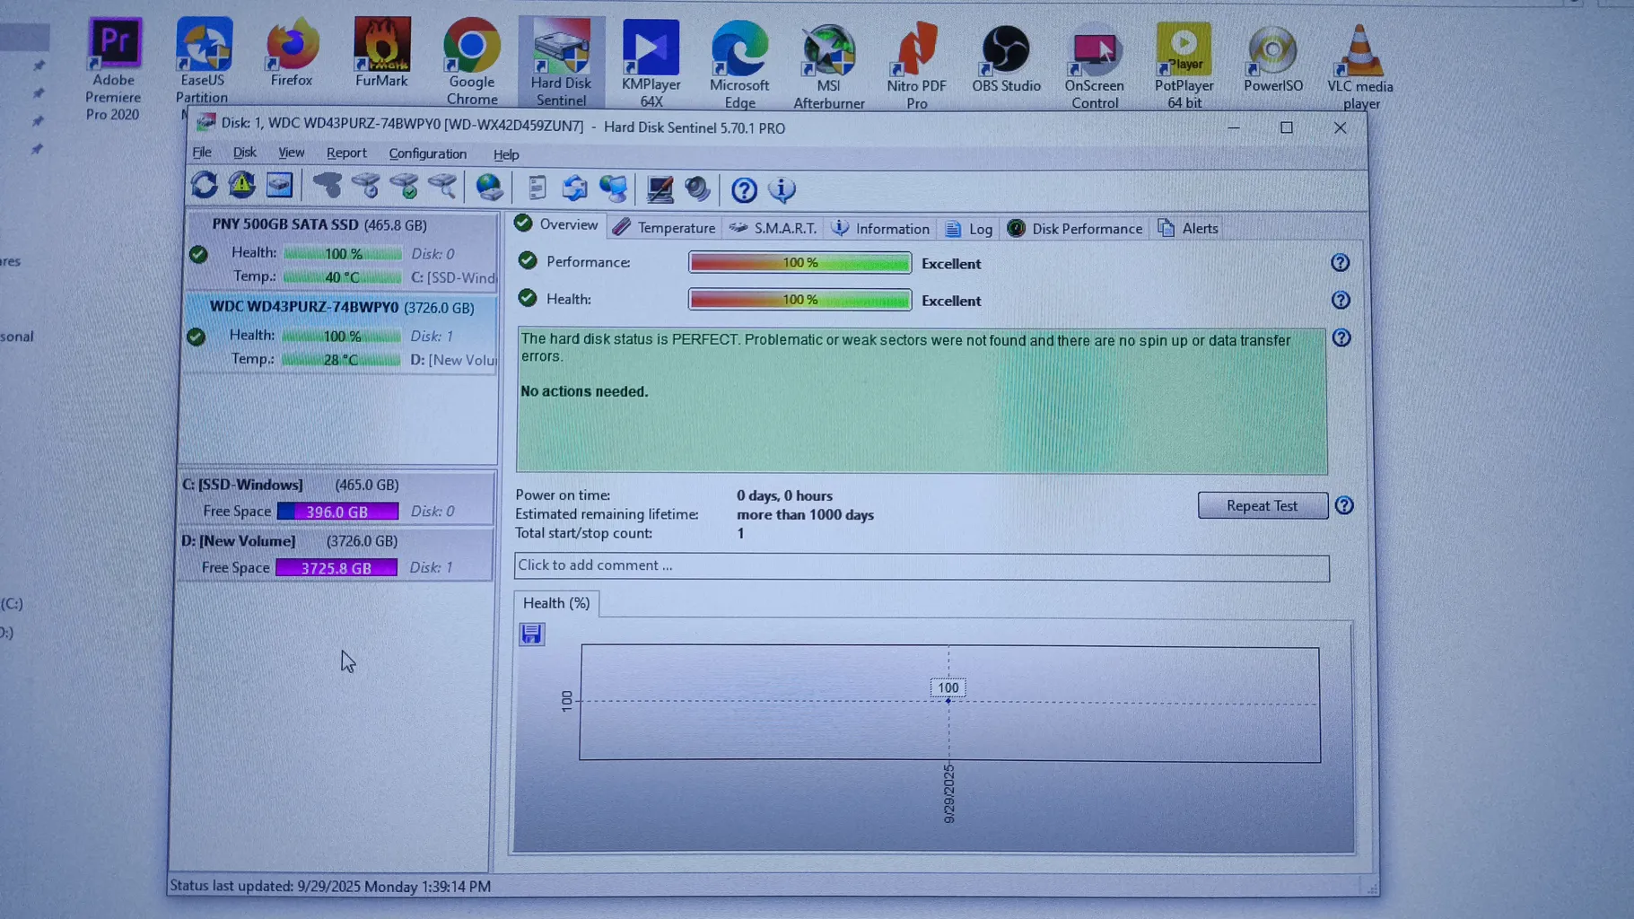Screen dimensions: 1634x919
Task: Click the save icon above Health graph
Action: click(x=531, y=635)
